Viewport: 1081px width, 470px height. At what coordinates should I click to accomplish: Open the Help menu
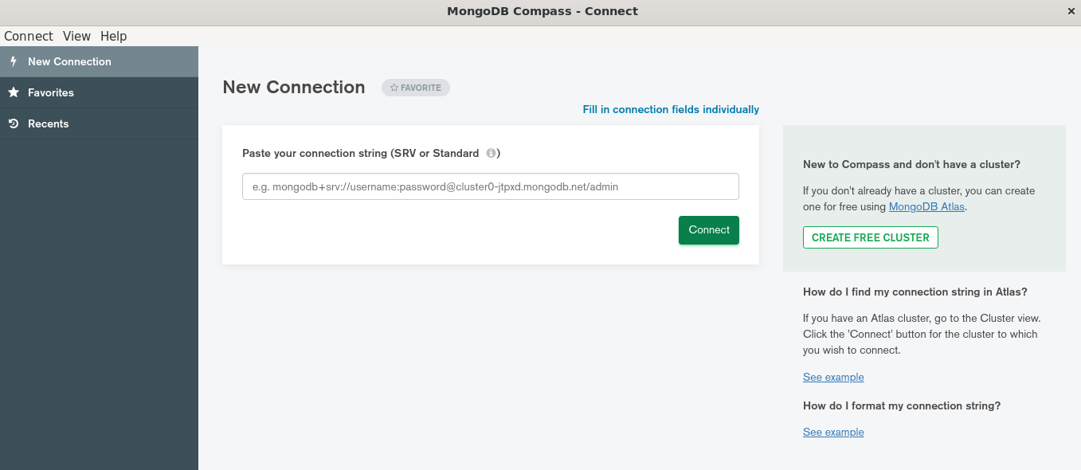point(114,36)
